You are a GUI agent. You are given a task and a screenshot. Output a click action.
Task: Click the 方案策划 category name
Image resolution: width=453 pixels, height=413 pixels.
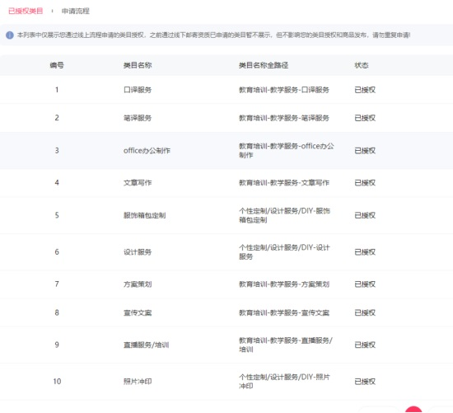point(138,284)
